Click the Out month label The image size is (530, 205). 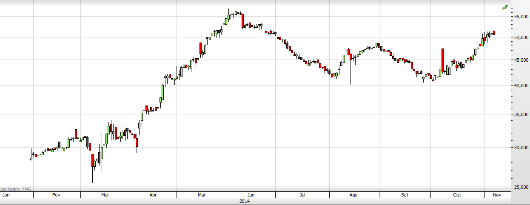point(457,195)
